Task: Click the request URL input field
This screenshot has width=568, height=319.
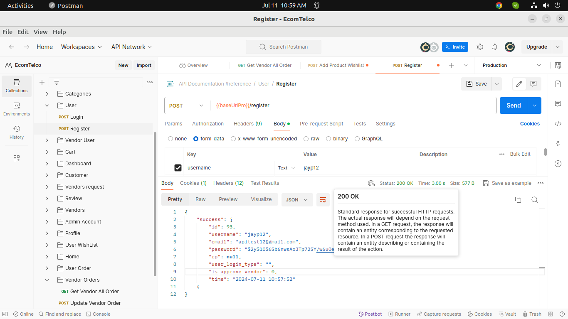Action: click(x=353, y=106)
